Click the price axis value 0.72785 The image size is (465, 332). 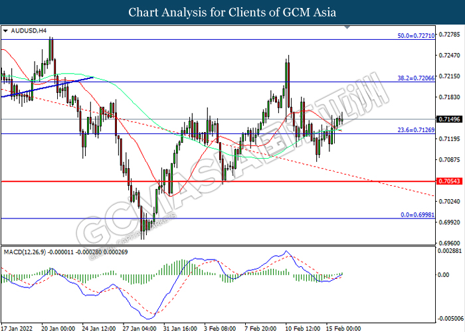[449, 35]
